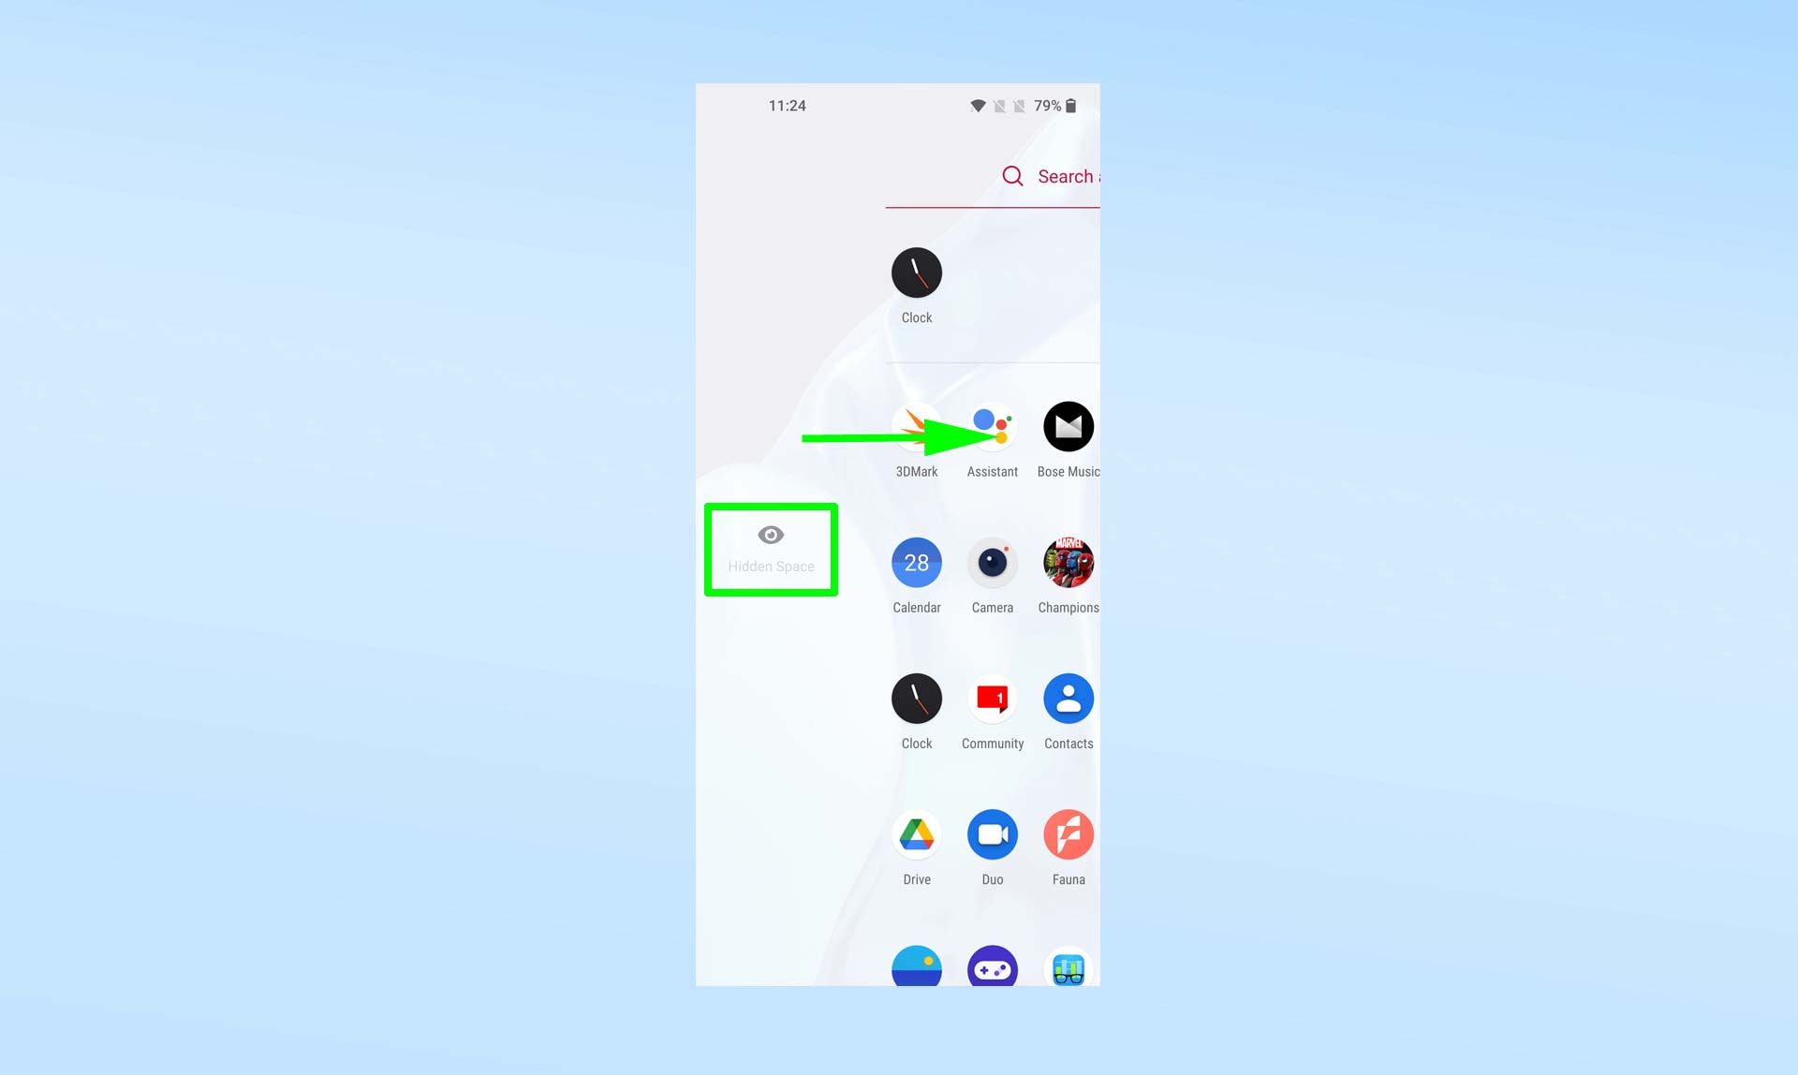Toggle Hidden Space visibility

point(769,548)
